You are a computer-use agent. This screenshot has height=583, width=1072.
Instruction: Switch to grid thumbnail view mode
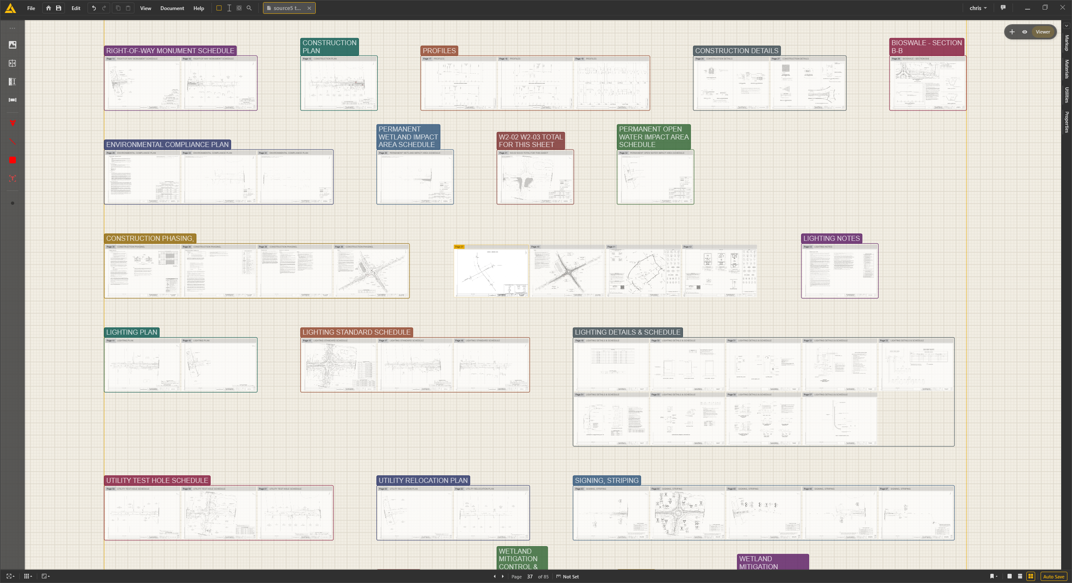[x=1031, y=577]
